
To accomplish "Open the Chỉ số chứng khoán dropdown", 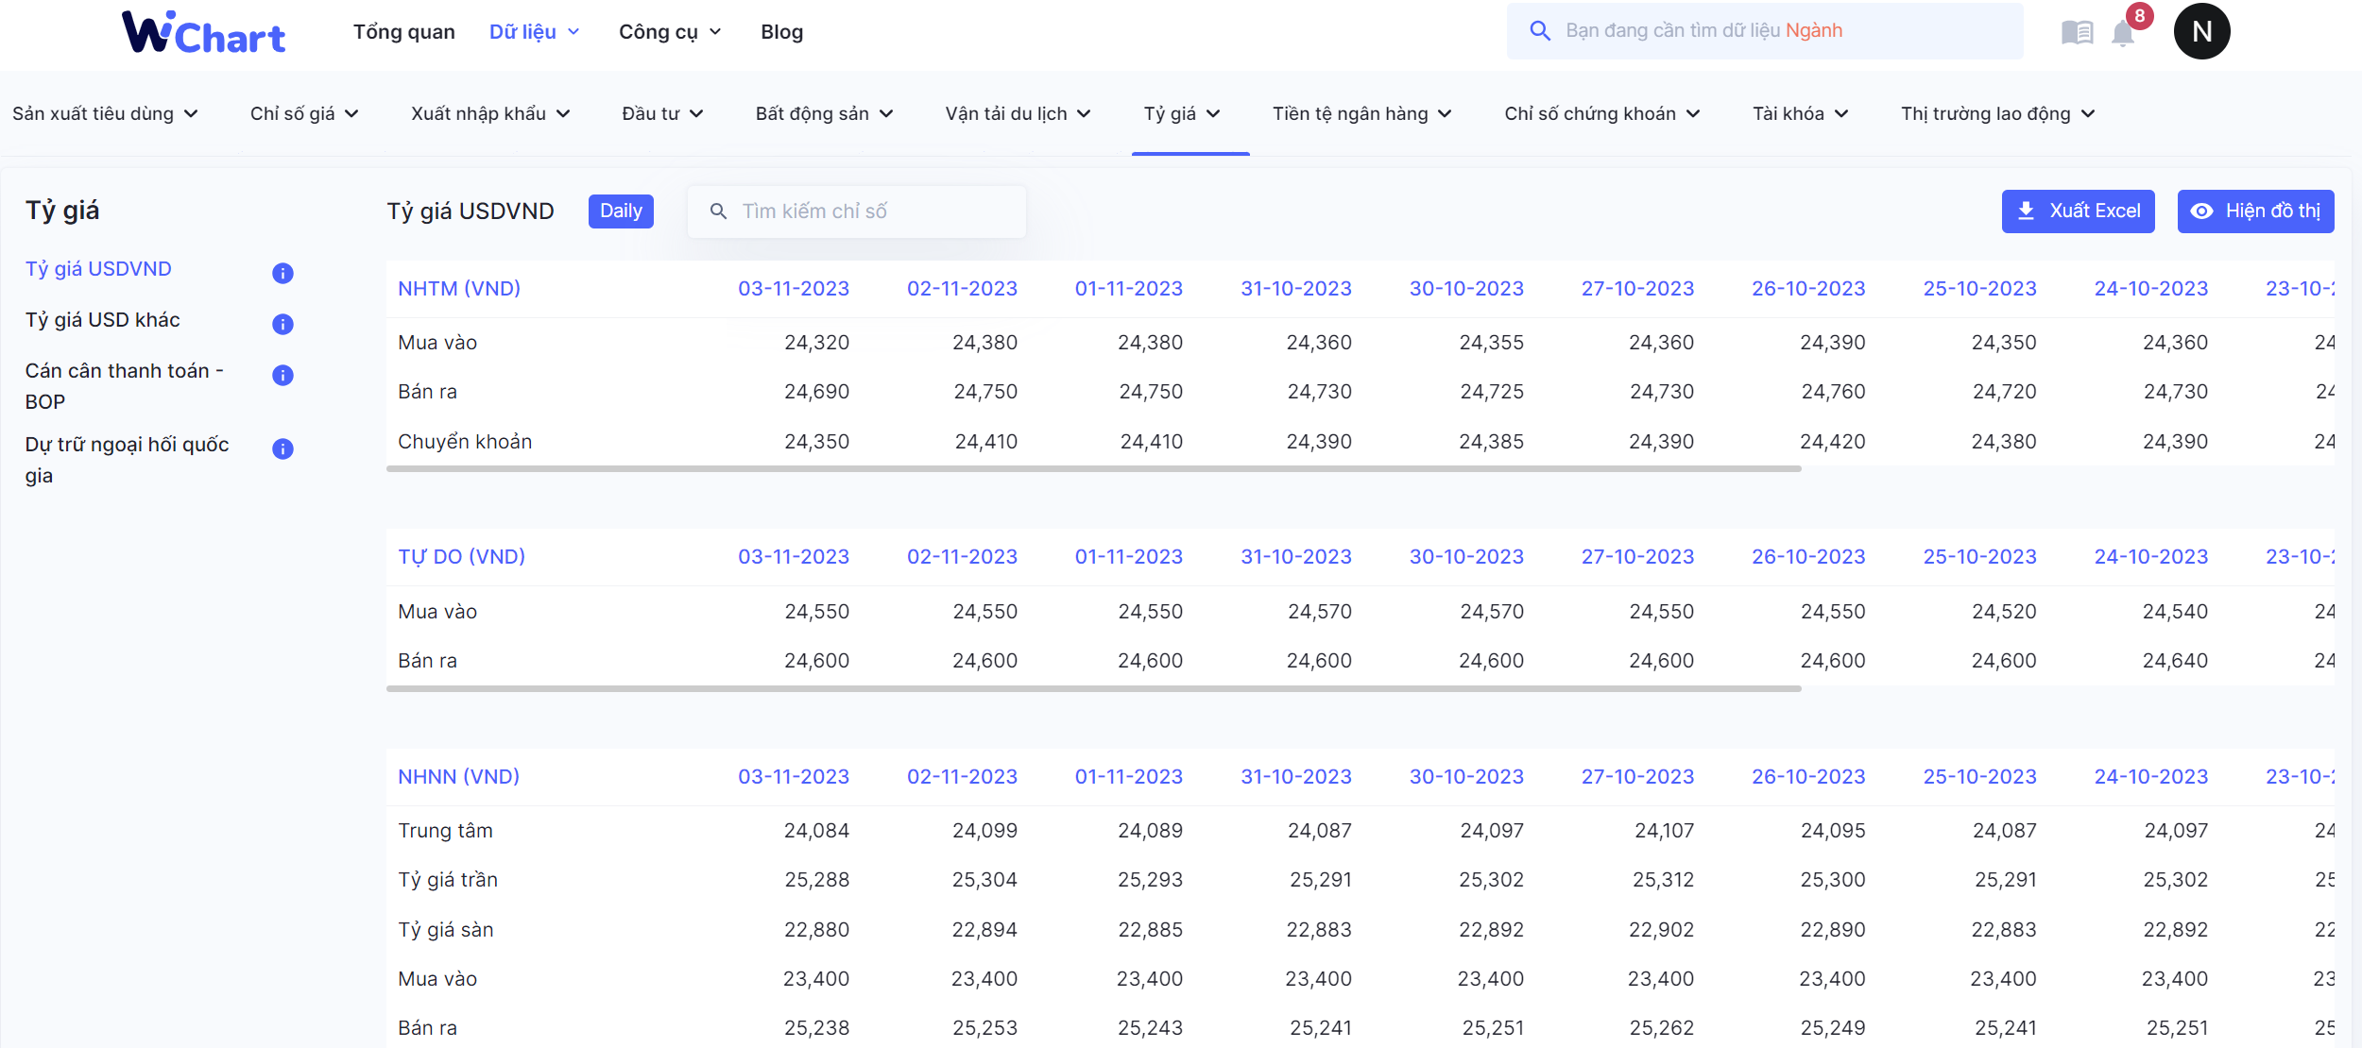I will (1601, 113).
